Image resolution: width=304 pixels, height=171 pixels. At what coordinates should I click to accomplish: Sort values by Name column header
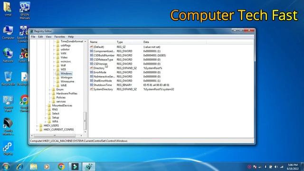tap(102, 42)
